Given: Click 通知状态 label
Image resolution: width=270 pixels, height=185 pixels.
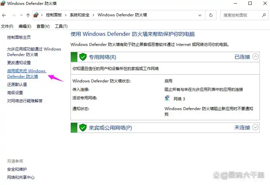Looking at the screenshot, I should [81, 109].
